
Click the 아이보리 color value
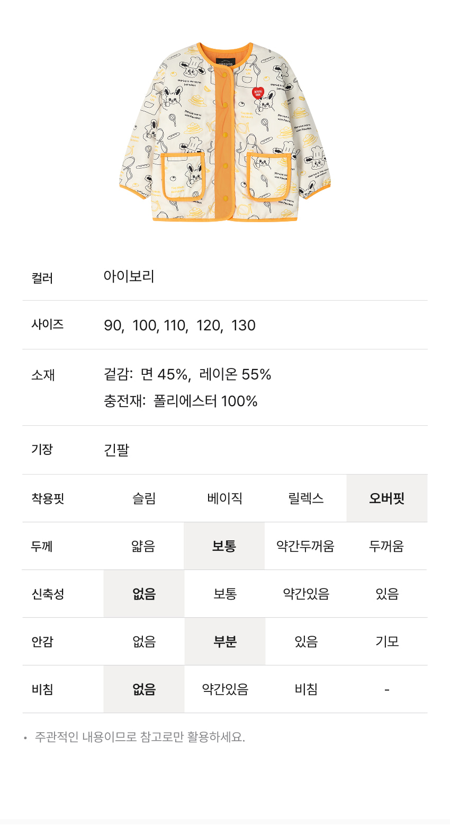pyautogui.click(x=129, y=276)
